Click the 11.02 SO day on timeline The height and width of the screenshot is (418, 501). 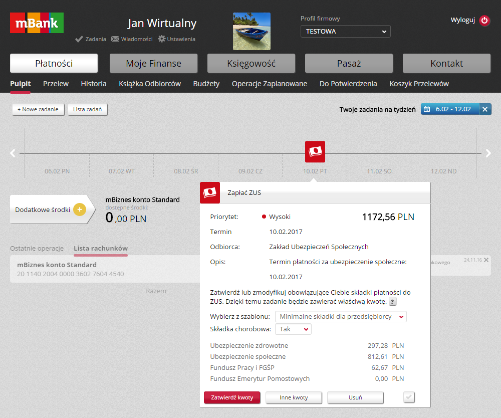pos(379,171)
